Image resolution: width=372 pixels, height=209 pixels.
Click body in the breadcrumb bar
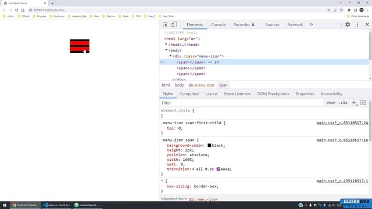[x=179, y=85]
